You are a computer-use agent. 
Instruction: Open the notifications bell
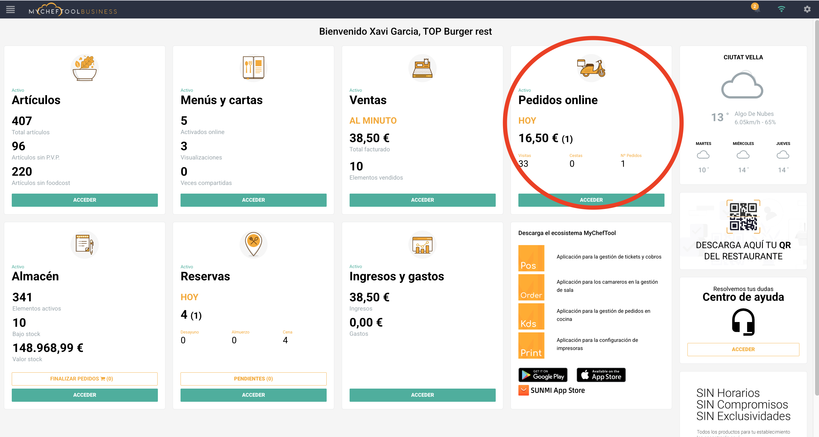pos(757,9)
